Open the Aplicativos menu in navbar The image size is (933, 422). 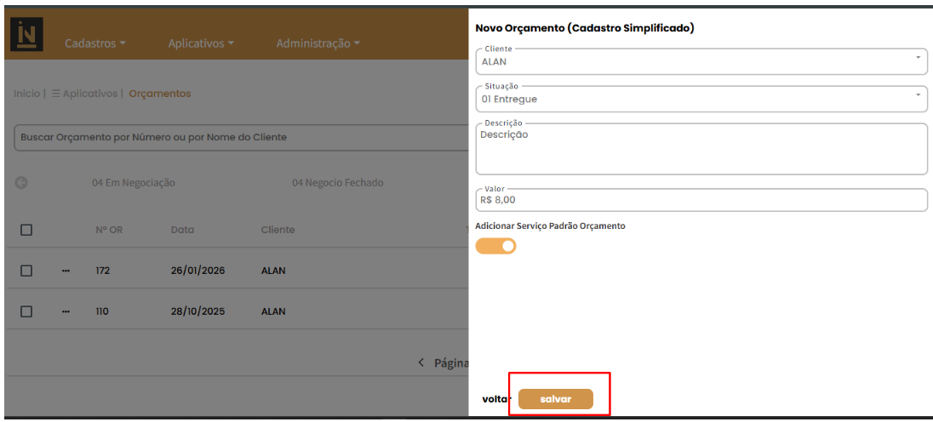coord(201,43)
